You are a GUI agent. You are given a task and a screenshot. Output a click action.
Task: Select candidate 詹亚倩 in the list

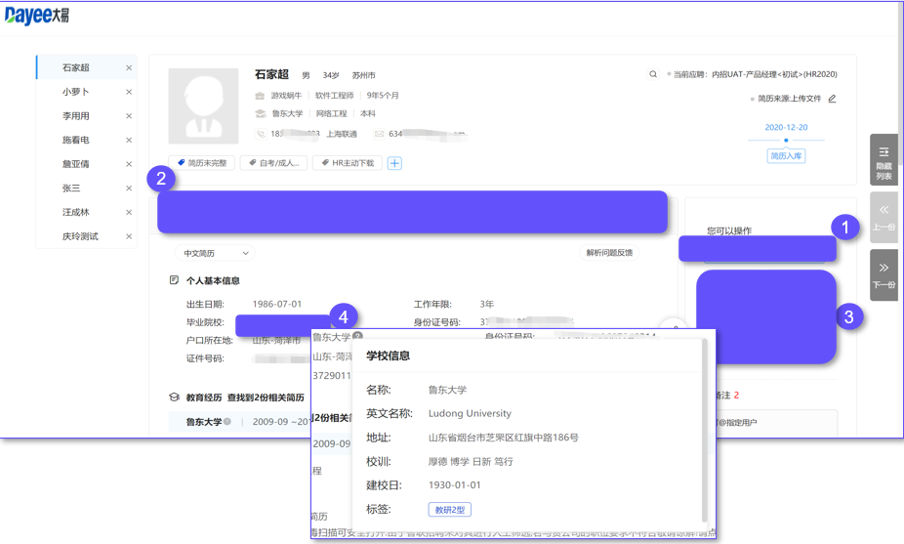click(75, 164)
